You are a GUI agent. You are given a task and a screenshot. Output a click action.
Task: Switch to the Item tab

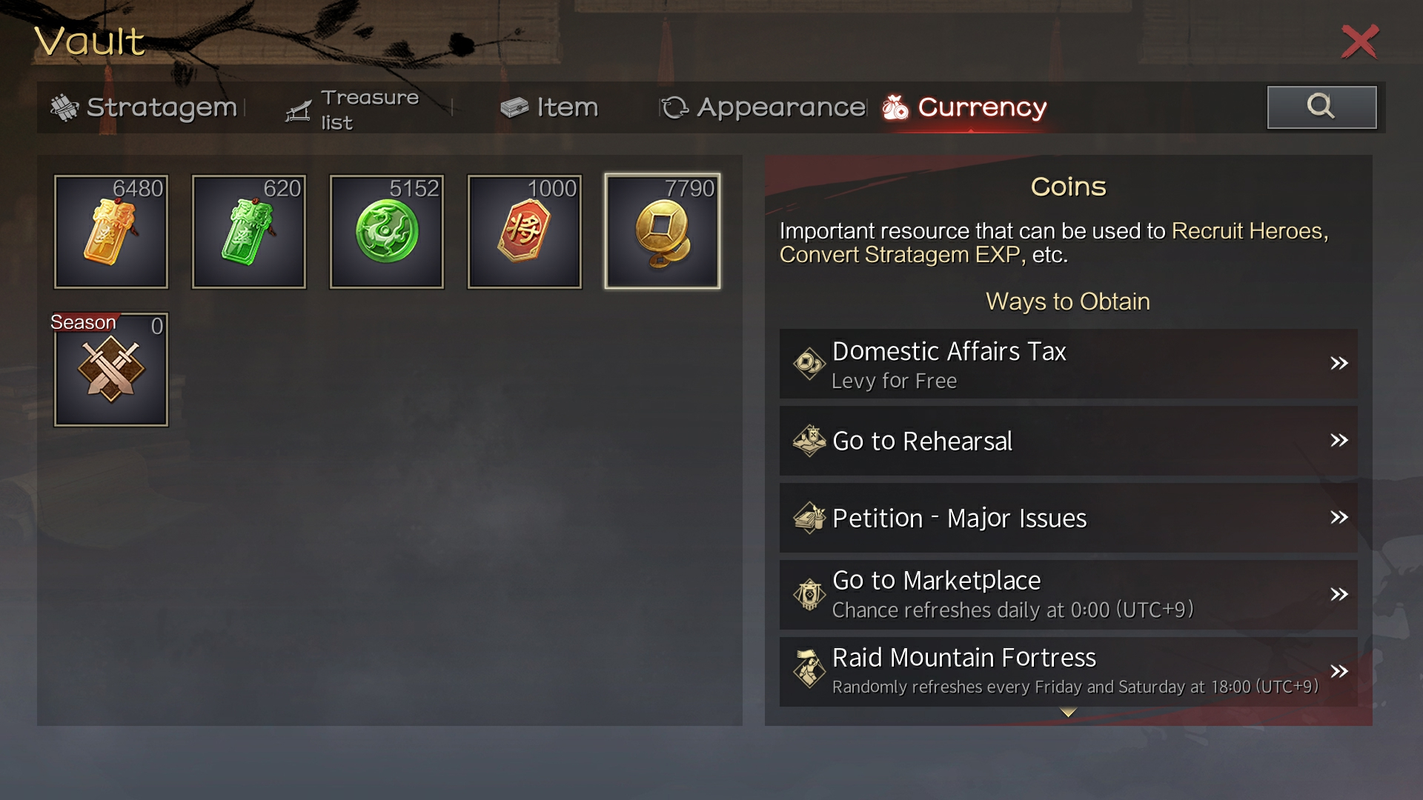549,107
